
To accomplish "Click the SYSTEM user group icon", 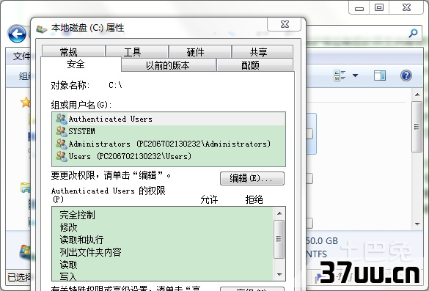I will coord(62,131).
